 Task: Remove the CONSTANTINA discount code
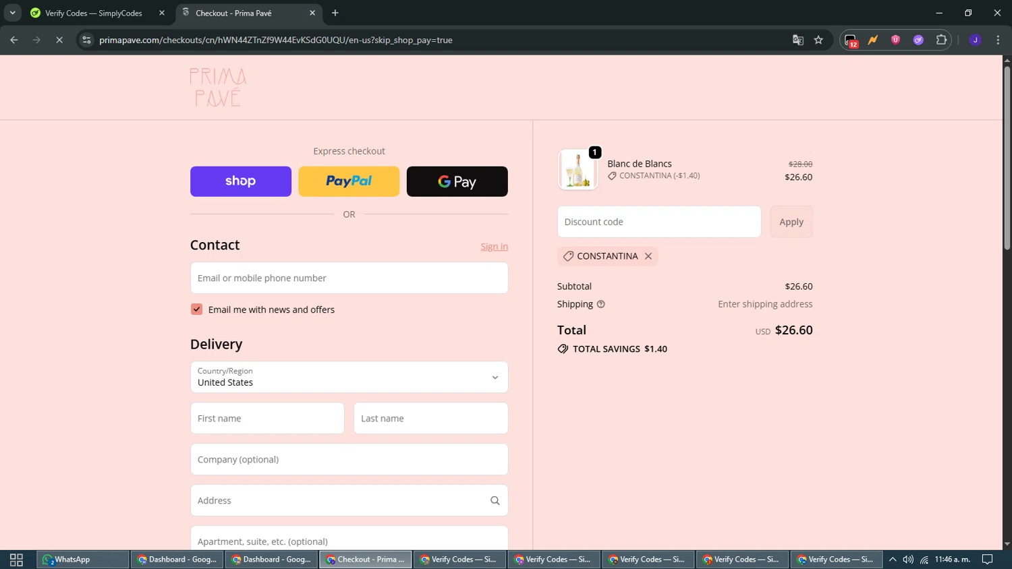[648, 256]
